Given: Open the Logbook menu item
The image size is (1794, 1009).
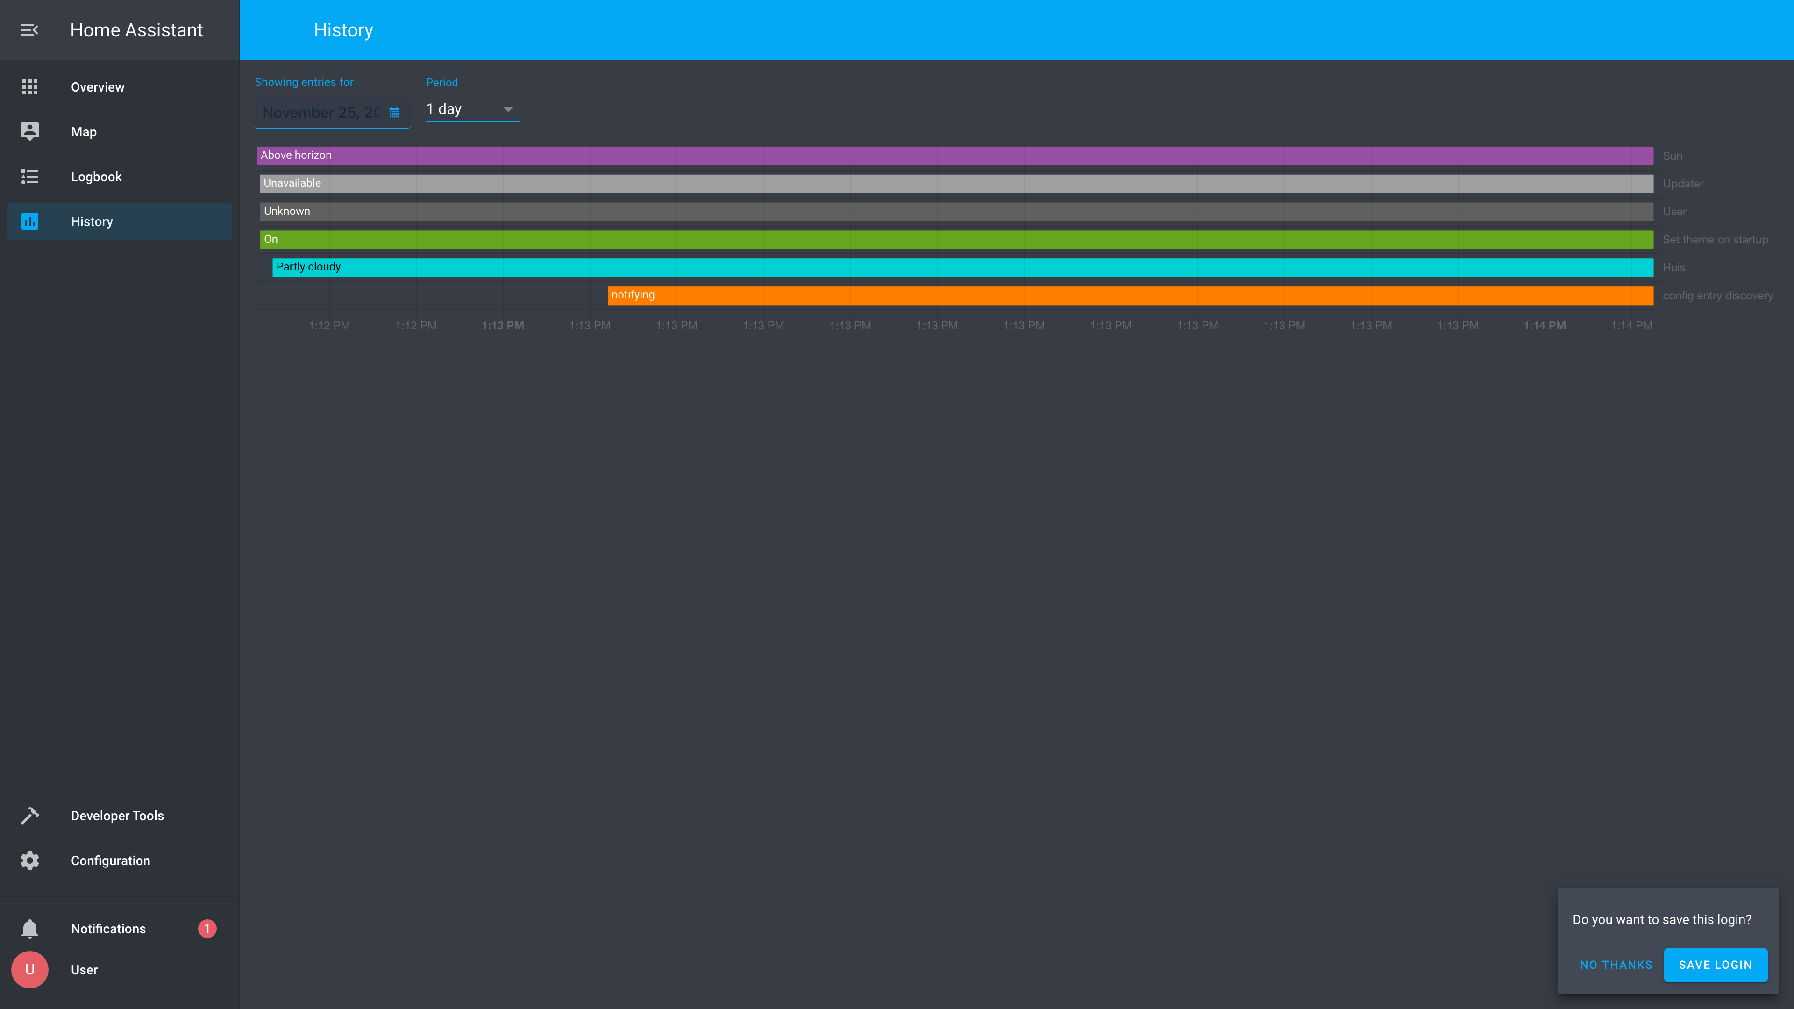Looking at the screenshot, I should click(96, 177).
